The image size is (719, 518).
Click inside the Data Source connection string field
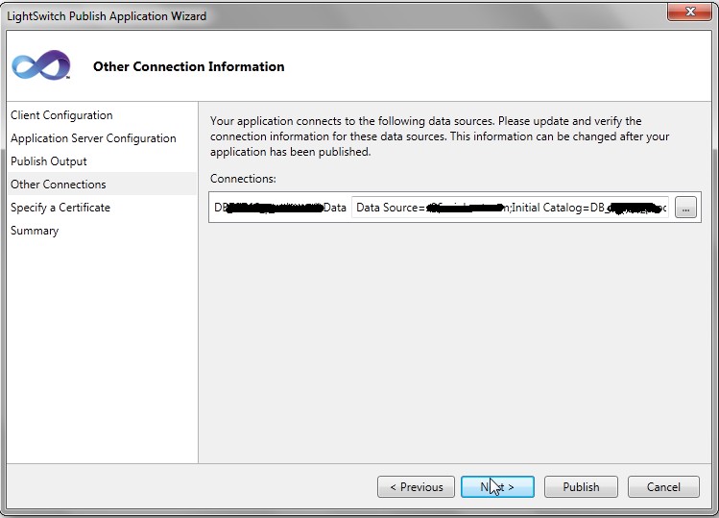click(510, 208)
